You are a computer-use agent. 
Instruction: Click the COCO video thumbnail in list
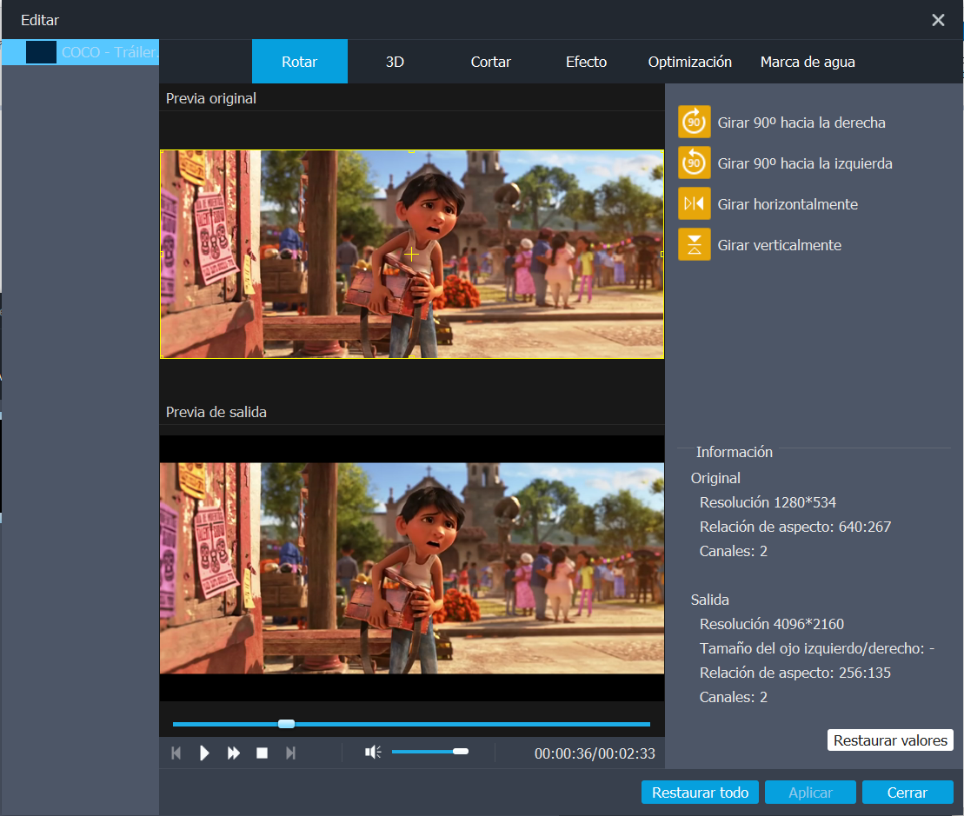(41, 52)
